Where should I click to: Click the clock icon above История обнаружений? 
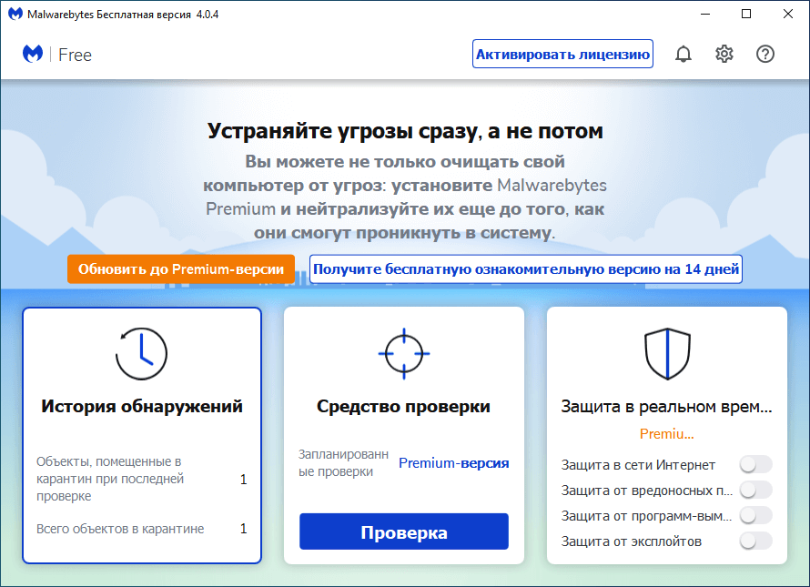click(x=141, y=354)
